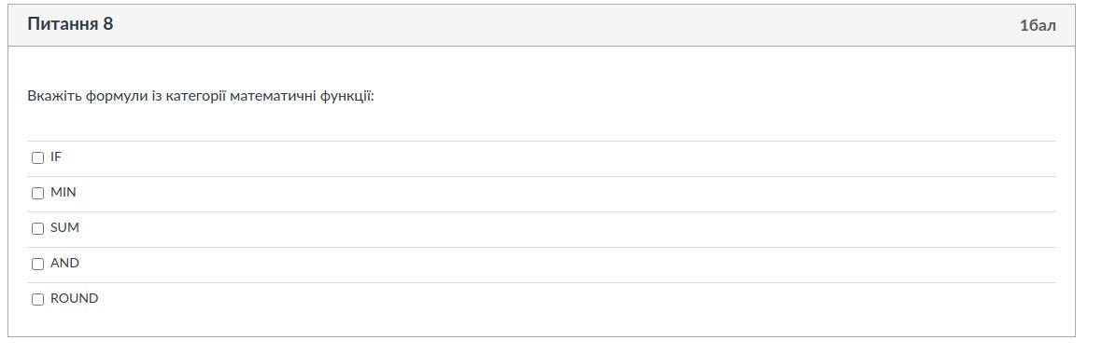Click the 'ROUND' answer label text

[75, 299]
